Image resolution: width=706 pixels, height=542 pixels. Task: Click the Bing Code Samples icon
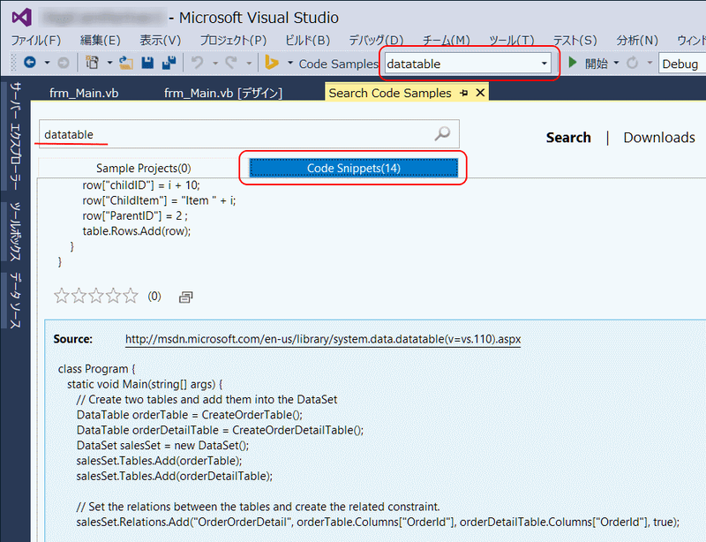[x=272, y=63]
